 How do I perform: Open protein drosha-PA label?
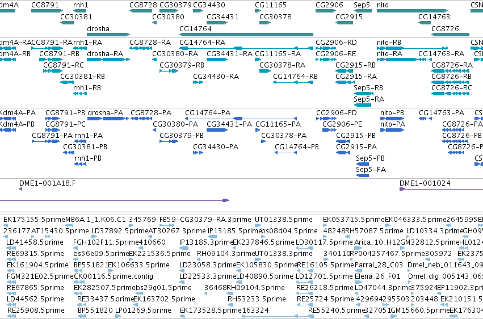106,113
